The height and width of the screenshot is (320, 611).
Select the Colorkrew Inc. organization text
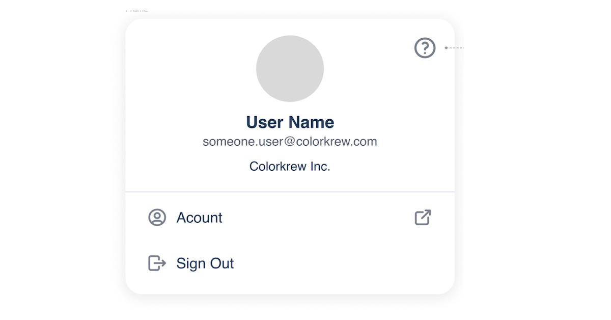point(290,166)
